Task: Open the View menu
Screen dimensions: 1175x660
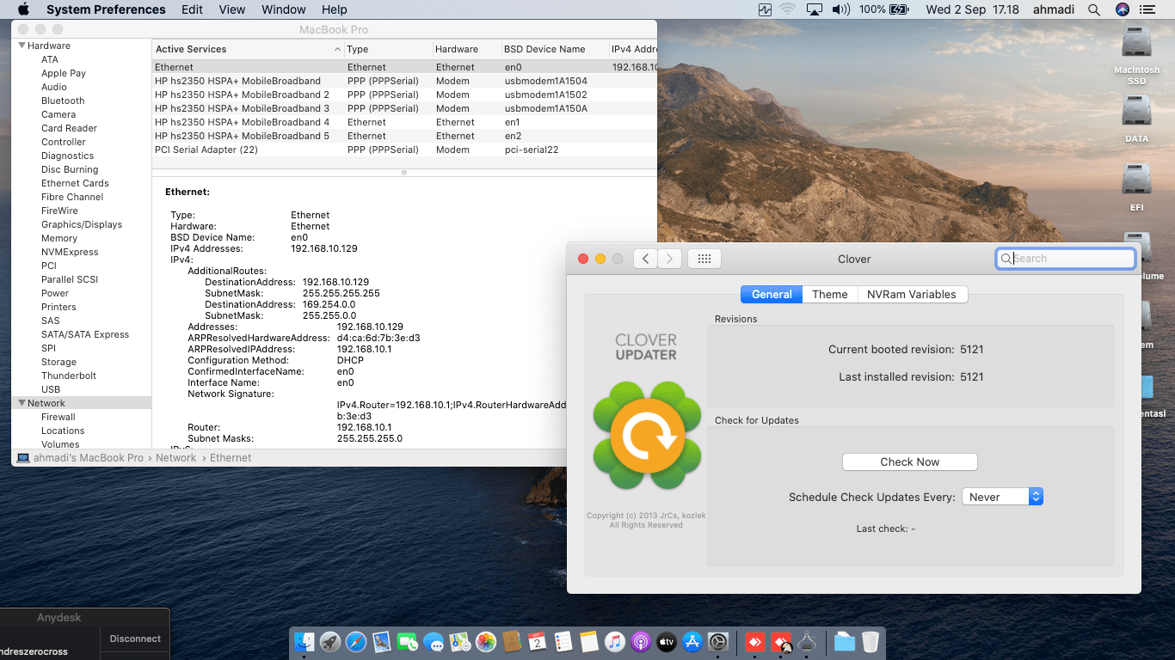Action: click(232, 9)
